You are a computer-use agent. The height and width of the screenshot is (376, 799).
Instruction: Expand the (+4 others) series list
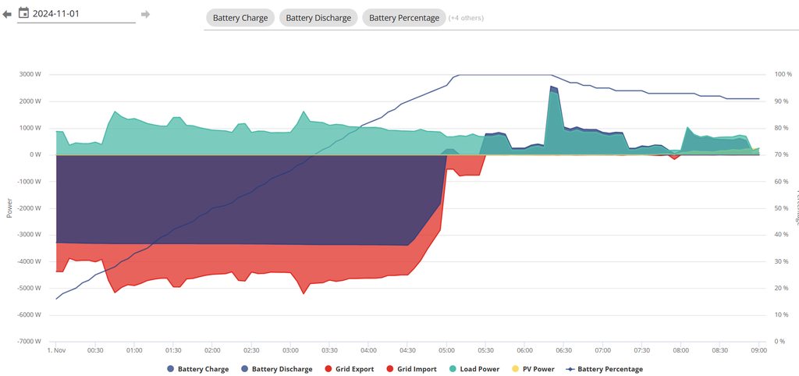click(466, 18)
